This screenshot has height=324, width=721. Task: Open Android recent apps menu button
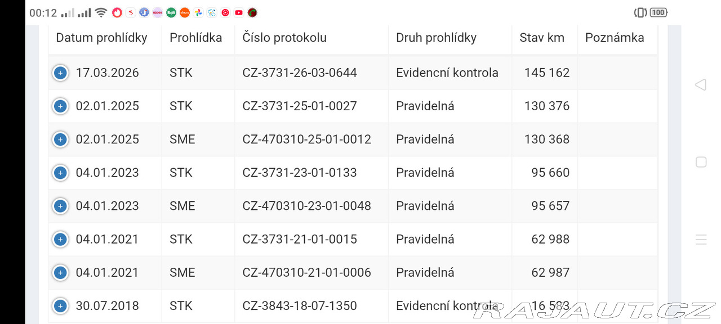click(x=701, y=240)
